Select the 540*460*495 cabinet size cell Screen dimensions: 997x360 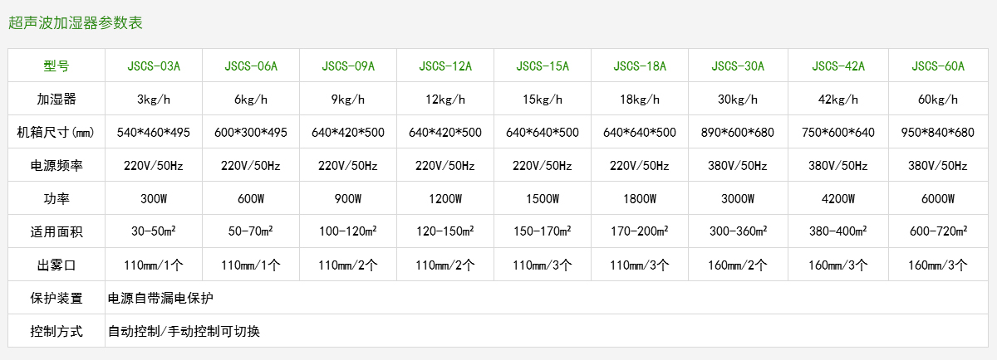point(154,133)
